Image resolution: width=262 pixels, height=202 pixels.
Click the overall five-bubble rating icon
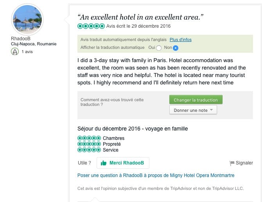coord(91,26)
